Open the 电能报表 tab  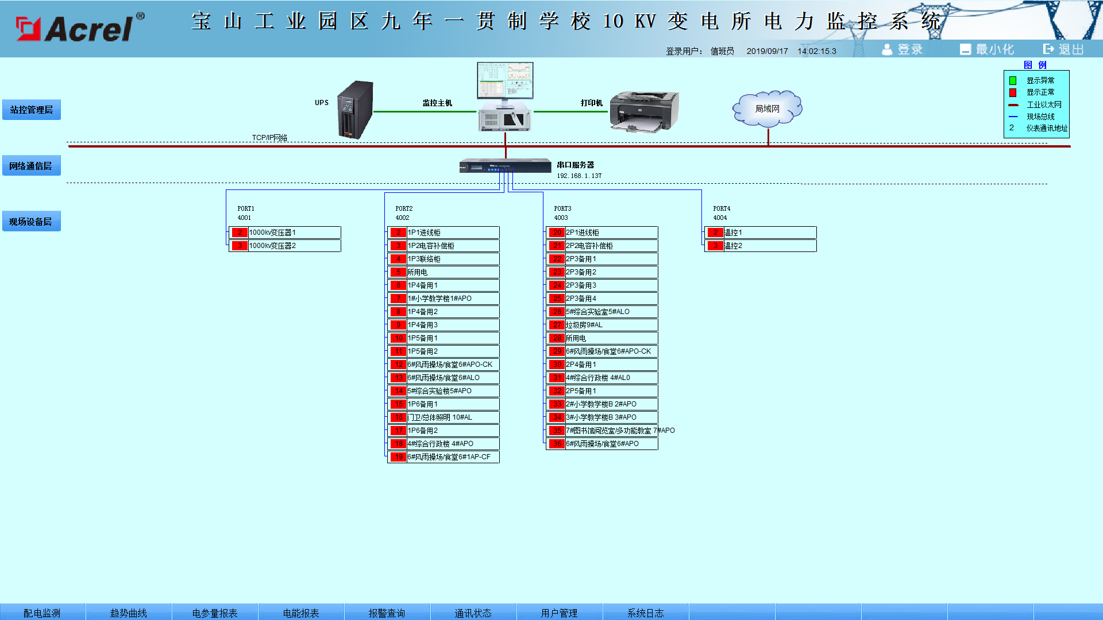click(x=300, y=613)
